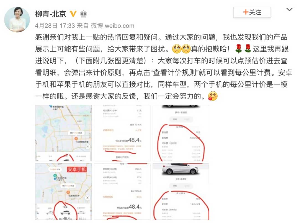Screen dimensions: 299x223
Task: Open the 安卓手机 labeled map image
Action: click(x=63, y=192)
